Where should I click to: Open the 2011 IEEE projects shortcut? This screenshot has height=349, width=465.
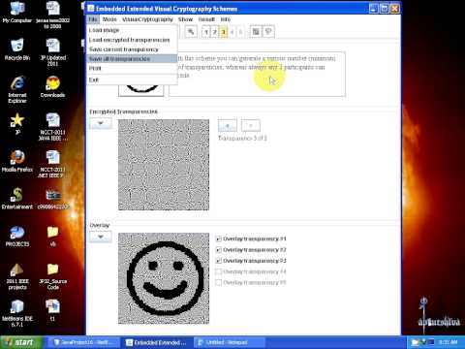(17, 276)
